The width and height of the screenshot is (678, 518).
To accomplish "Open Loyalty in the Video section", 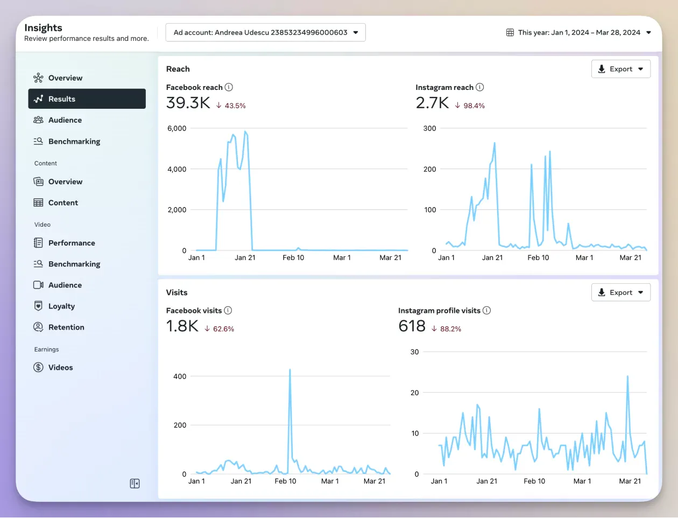I will pos(61,306).
